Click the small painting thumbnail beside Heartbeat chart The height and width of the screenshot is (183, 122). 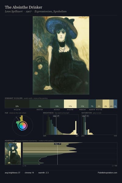coord(13,154)
